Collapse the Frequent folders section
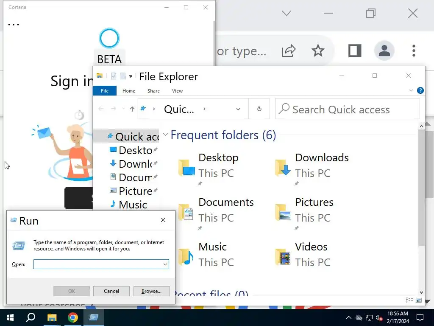The height and width of the screenshot is (326, 434). pos(166,135)
